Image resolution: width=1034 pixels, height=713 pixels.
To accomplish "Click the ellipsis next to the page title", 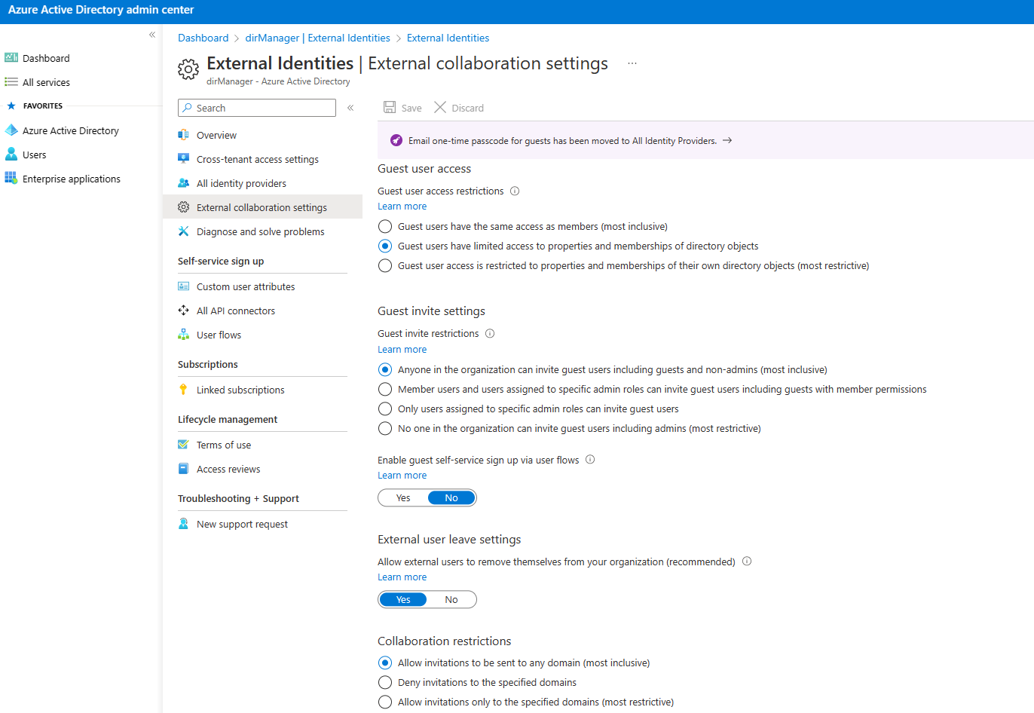I will (632, 63).
